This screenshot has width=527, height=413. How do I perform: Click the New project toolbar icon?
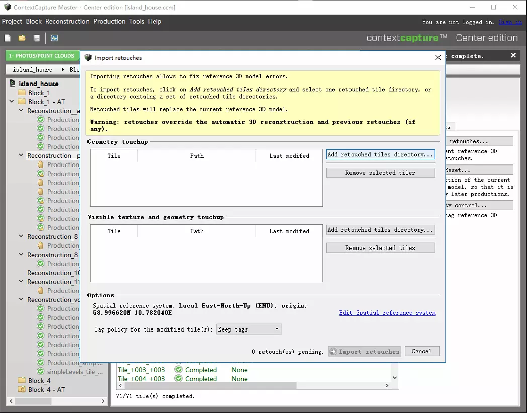[8, 38]
